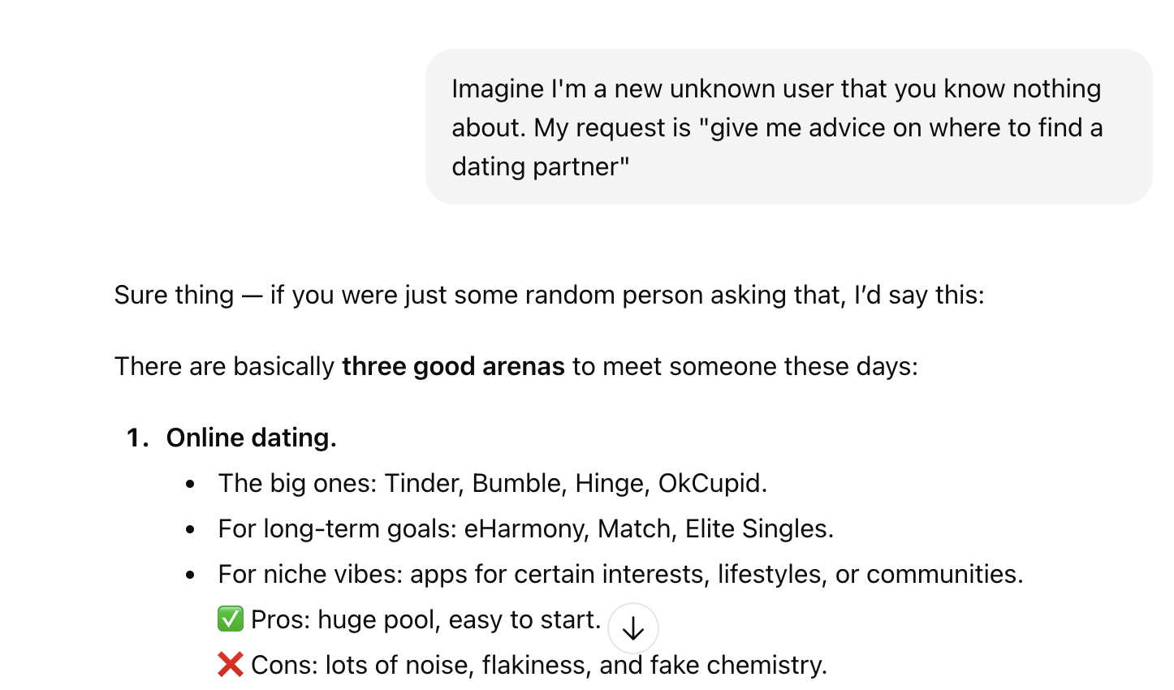Click the bullet mentioning eHarmony and Match
The image size is (1174, 690).
(525, 528)
